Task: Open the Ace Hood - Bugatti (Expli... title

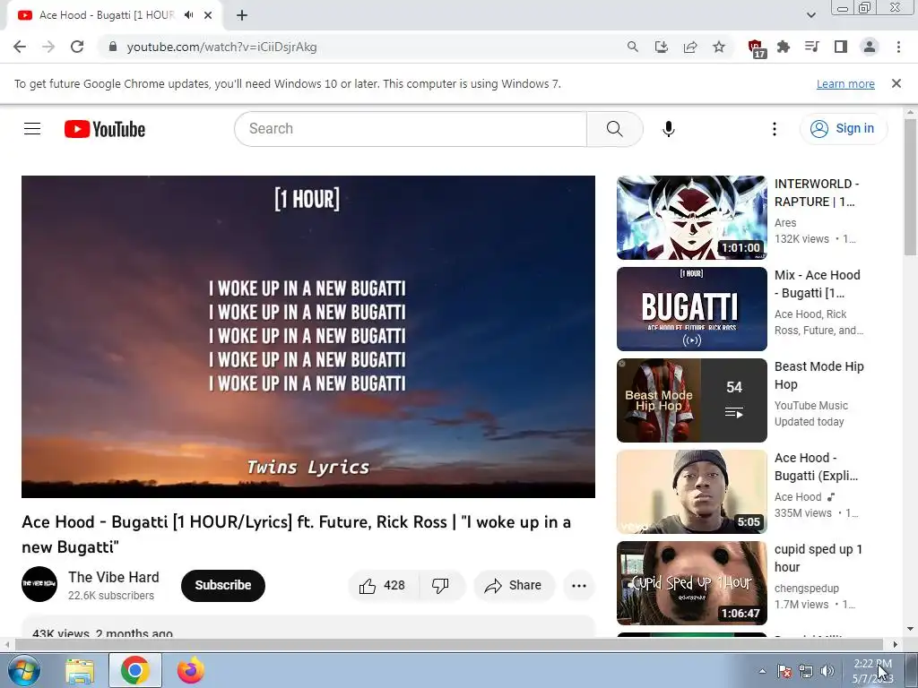Action: pos(816,466)
